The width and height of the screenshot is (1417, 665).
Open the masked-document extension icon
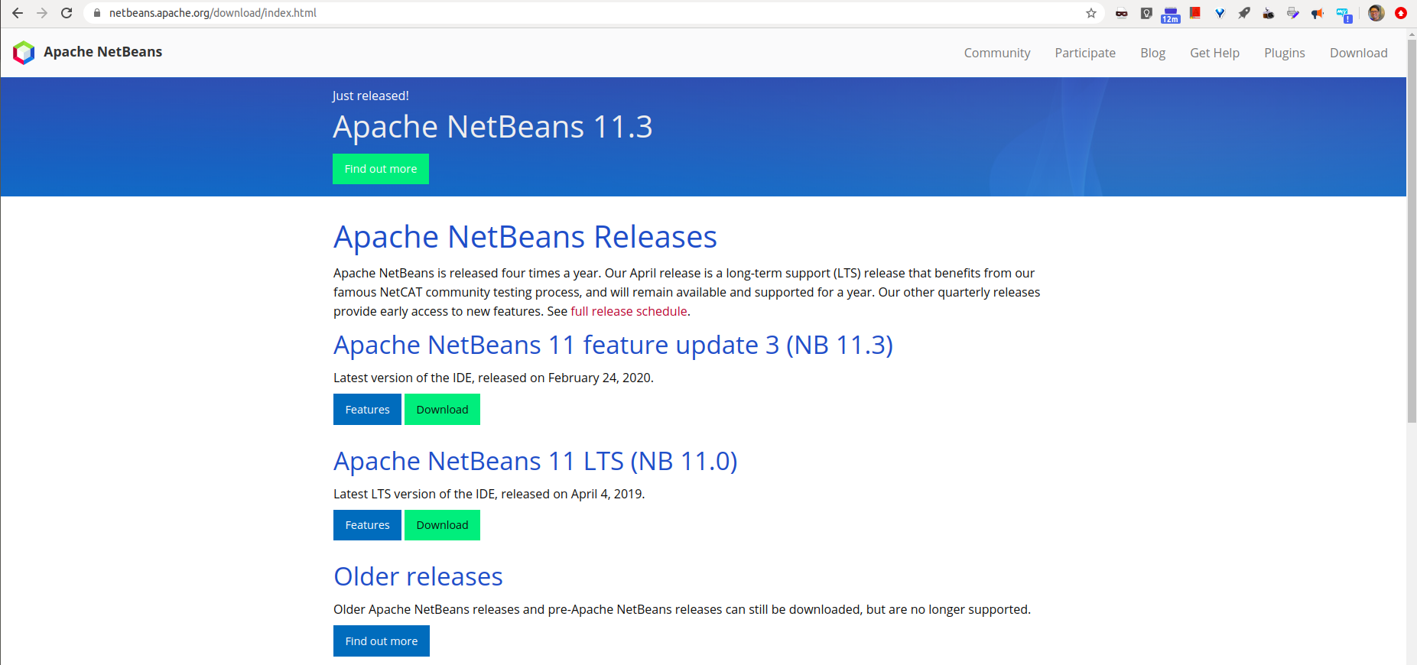(1122, 13)
